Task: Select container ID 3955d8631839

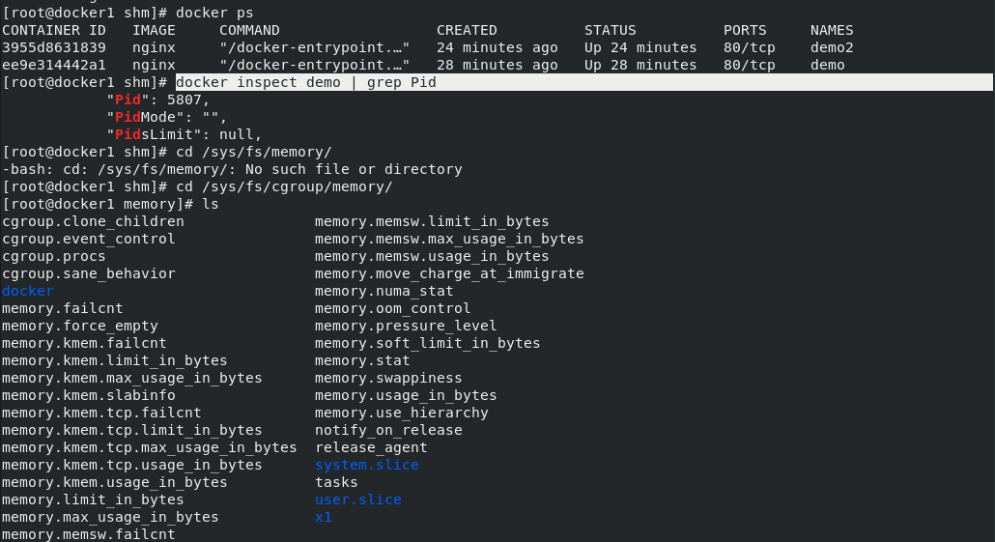Action: point(54,47)
